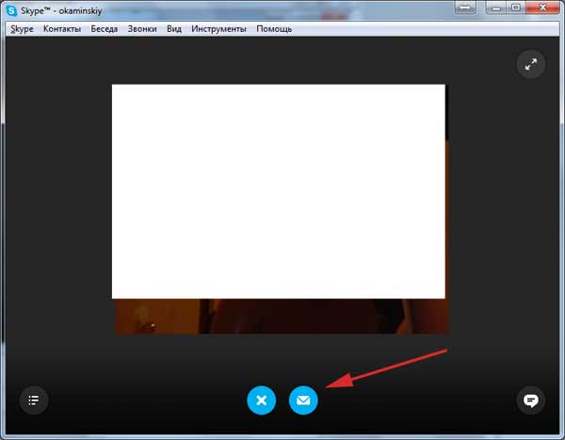565x440 pixels.
Task: Show the contacts list icon at bottom left
Action: point(34,401)
